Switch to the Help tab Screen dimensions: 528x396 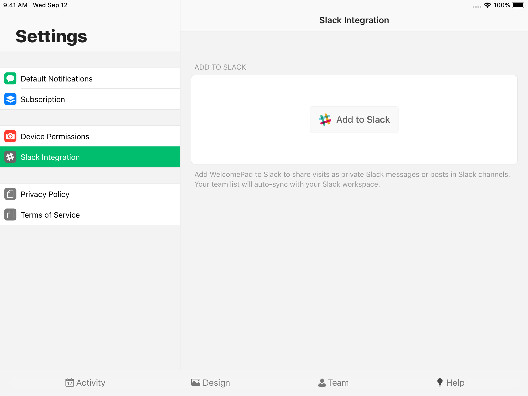[451, 383]
